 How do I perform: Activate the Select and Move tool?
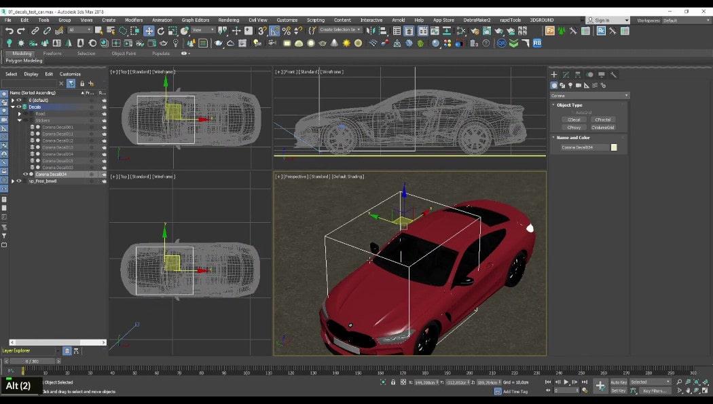pos(149,31)
